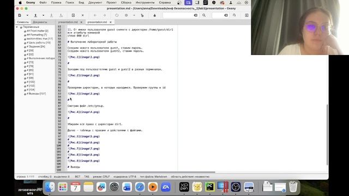Screen dimensions: 349x196
Task: Click the New file toolbar icon
Action: (20, 15)
